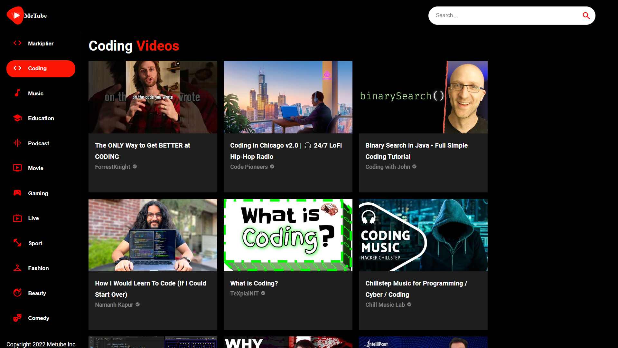Play the What is Coding? video thumbnail
Image resolution: width=618 pixels, height=348 pixels.
[288, 235]
